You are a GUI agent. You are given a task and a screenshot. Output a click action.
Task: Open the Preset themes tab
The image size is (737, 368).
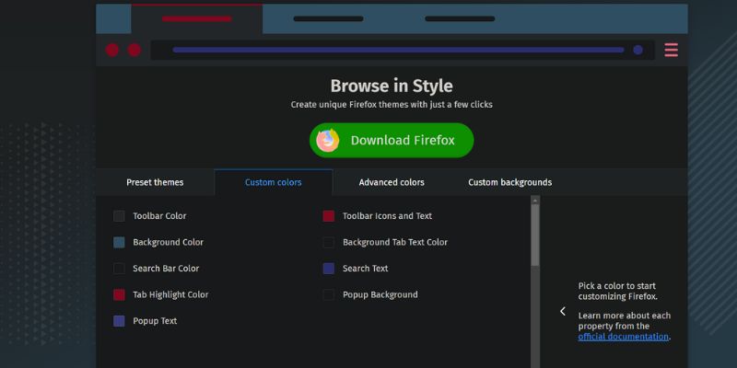pyautogui.click(x=155, y=182)
